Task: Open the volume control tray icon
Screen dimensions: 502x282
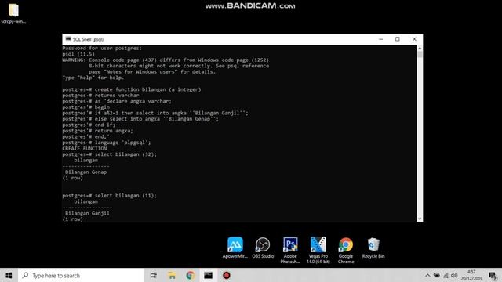Action: tap(454, 275)
